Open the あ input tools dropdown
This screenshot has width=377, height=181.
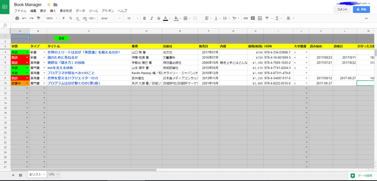coord(290,18)
